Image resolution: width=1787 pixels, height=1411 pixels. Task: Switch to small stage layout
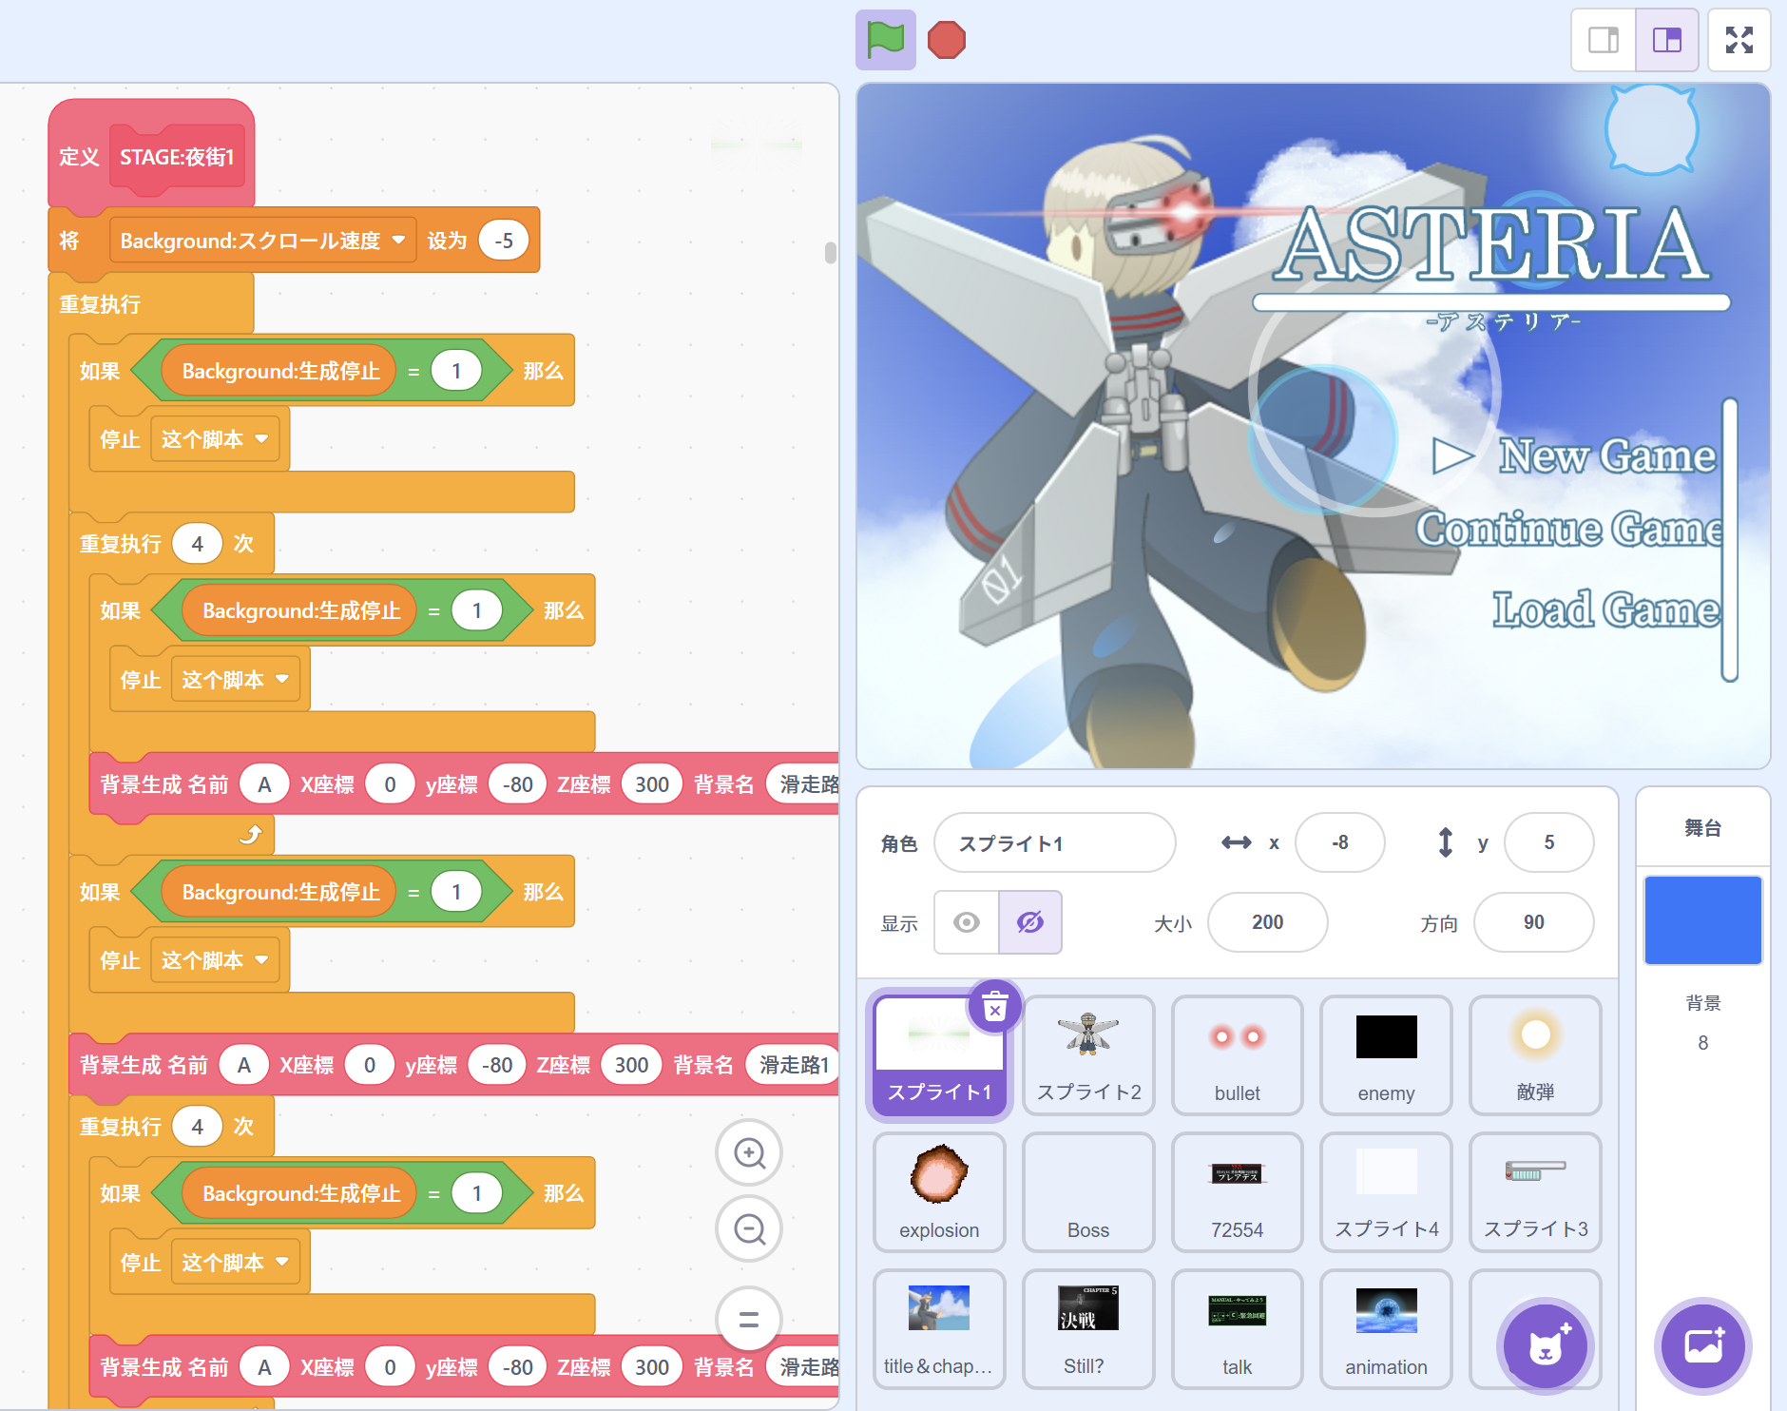tap(1604, 40)
